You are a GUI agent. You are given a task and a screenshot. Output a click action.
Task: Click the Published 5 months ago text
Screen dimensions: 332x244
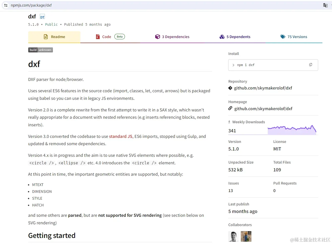pyautogui.click(x=87, y=24)
